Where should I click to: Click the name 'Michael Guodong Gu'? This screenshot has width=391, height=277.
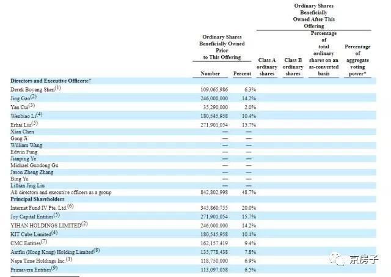[34, 166]
